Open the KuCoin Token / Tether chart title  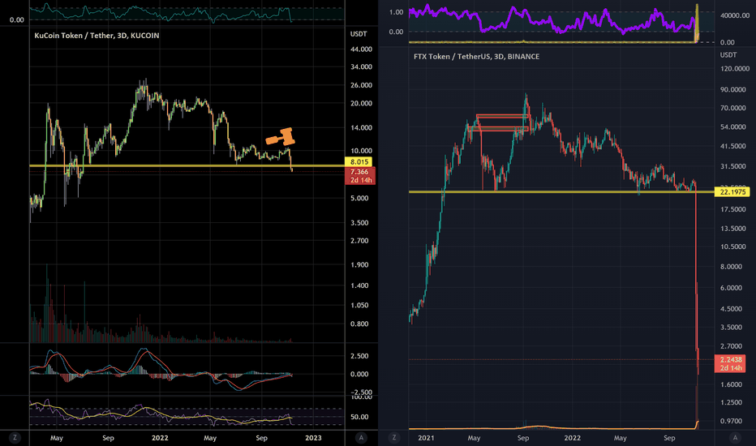click(97, 36)
